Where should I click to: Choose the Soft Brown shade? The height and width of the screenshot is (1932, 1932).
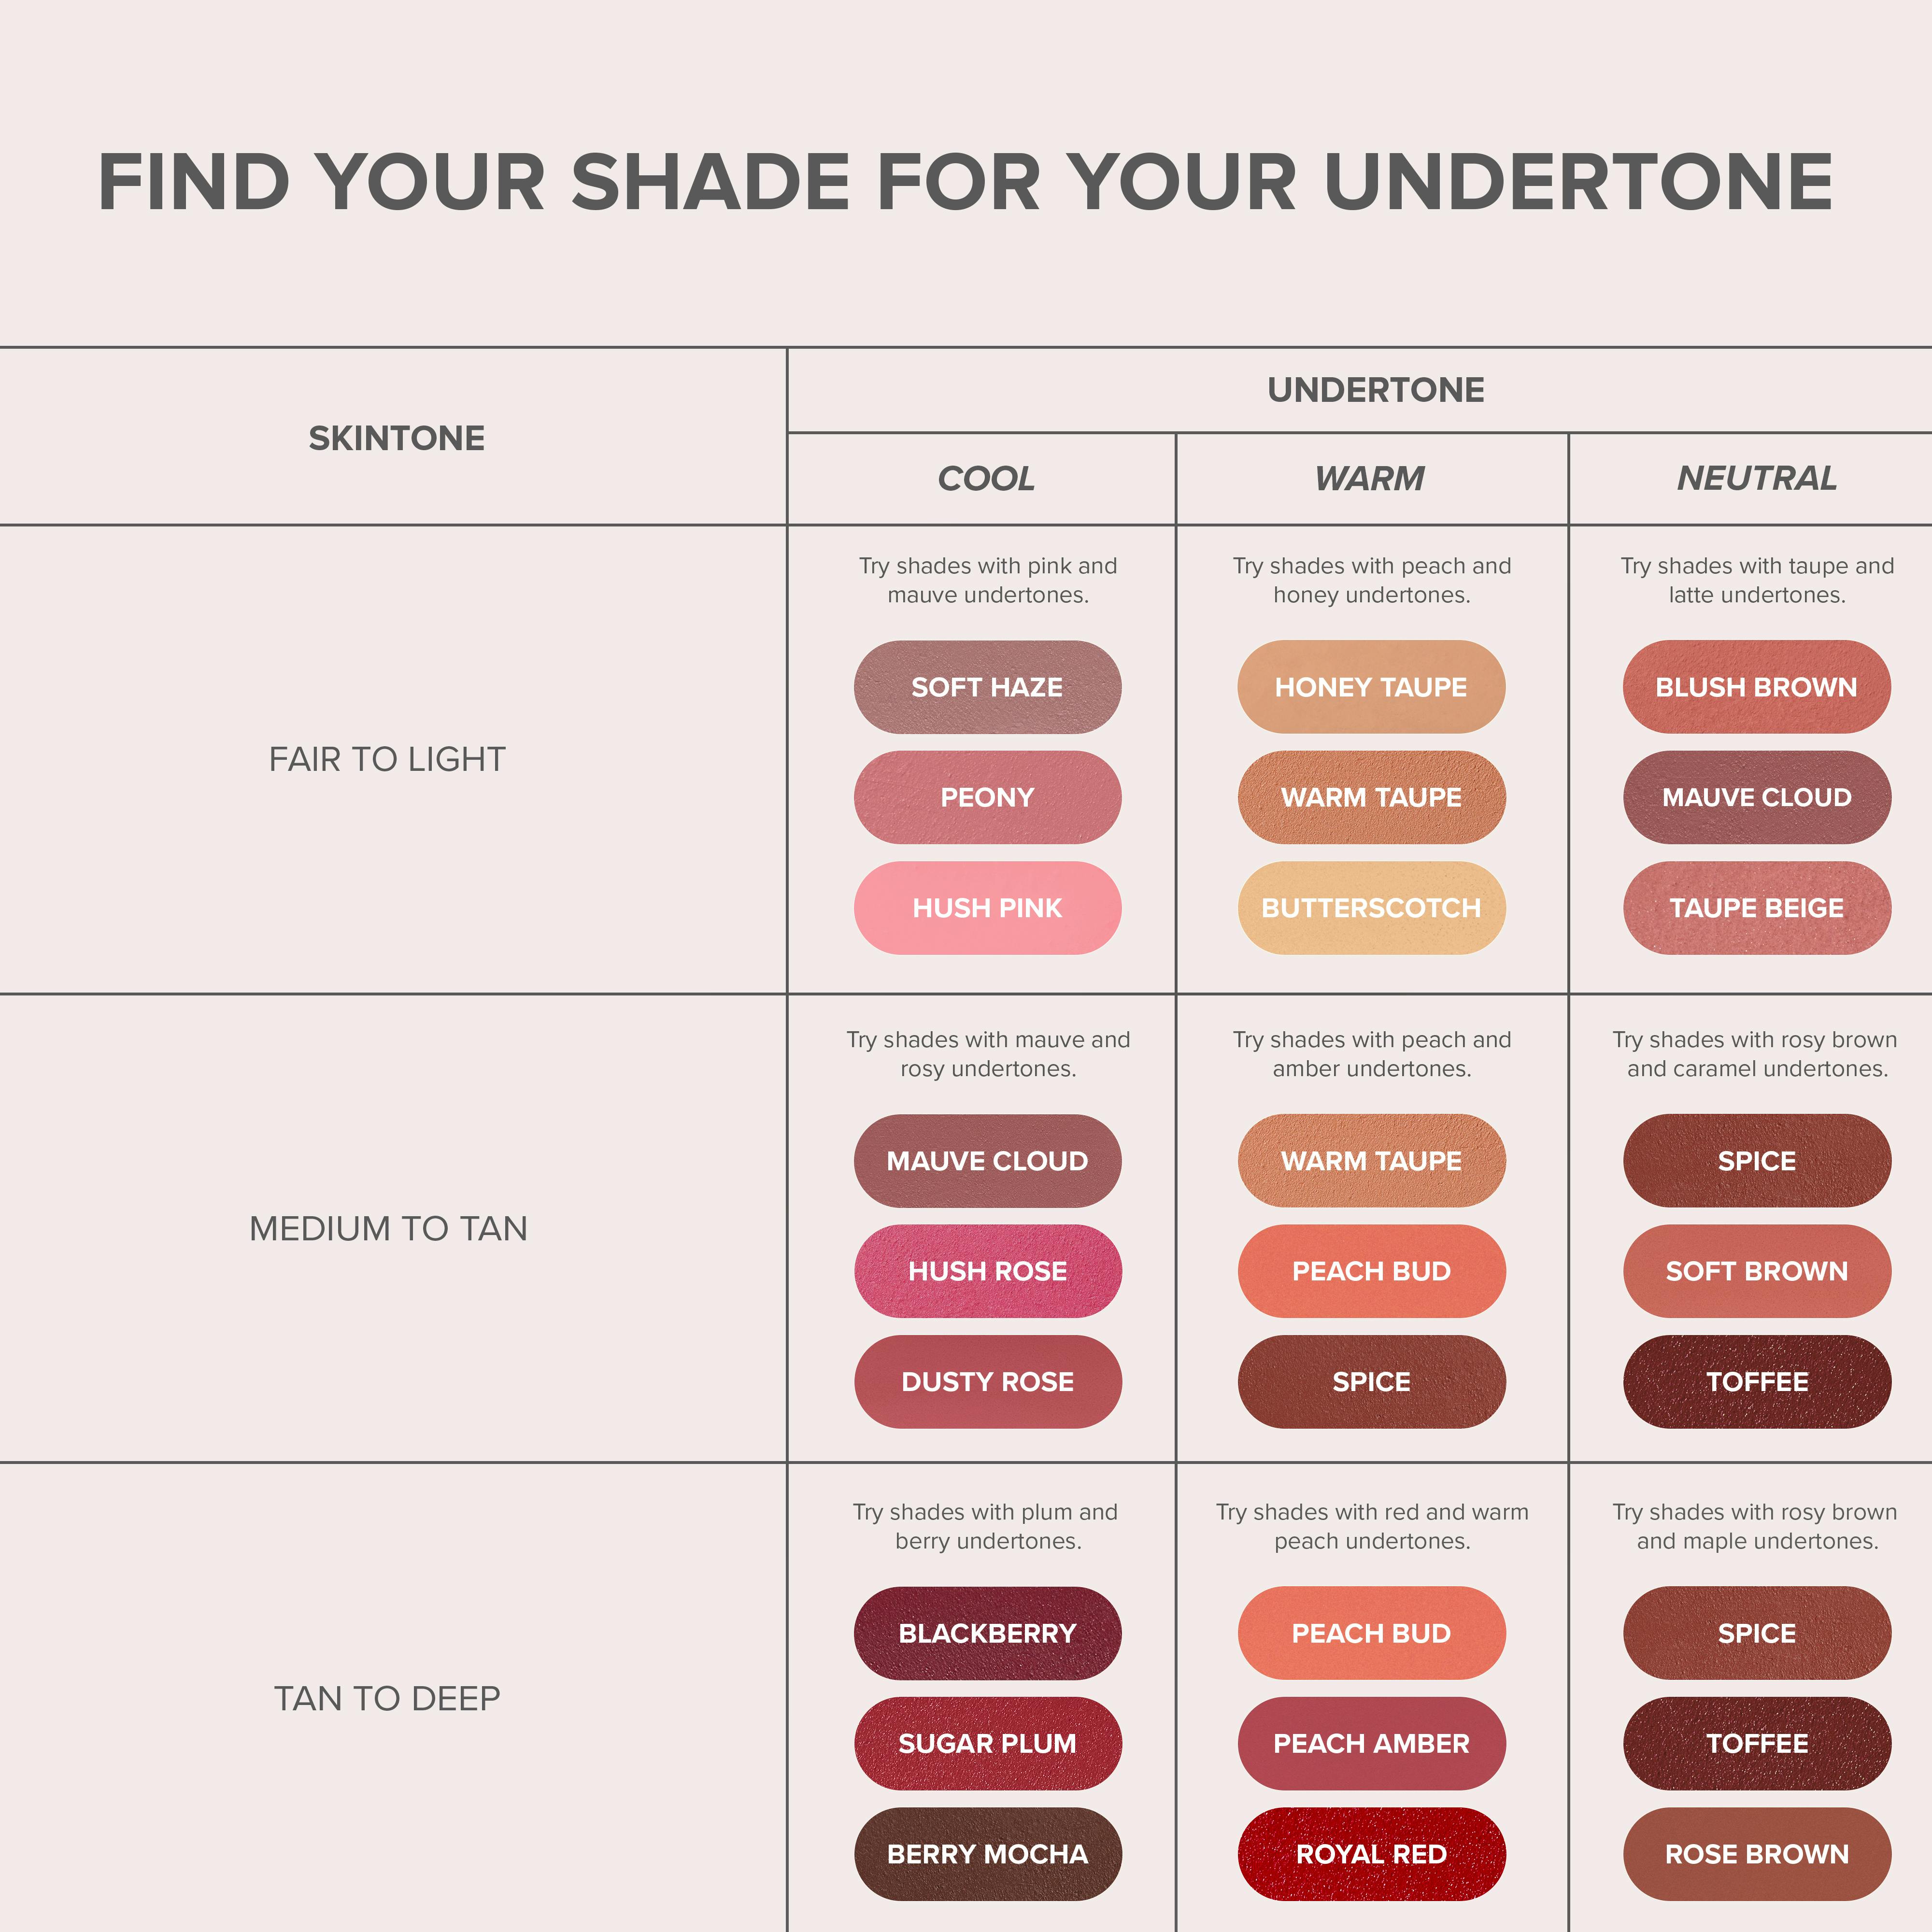1756,1271
